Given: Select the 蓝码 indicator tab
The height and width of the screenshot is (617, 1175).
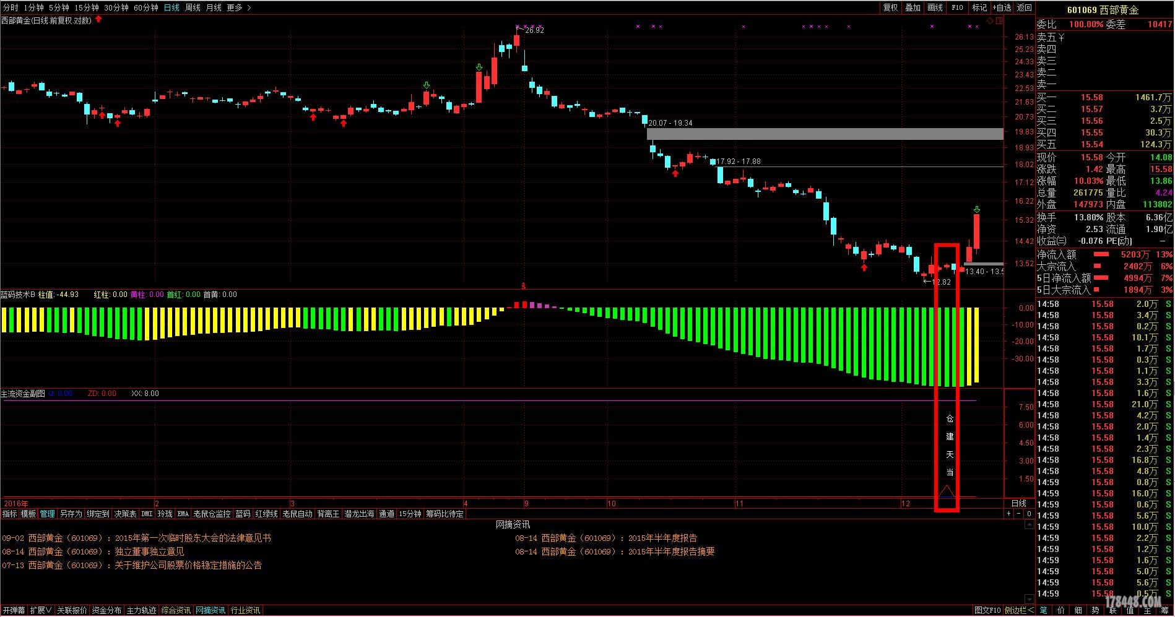Looking at the screenshot, I should [243, 514].
